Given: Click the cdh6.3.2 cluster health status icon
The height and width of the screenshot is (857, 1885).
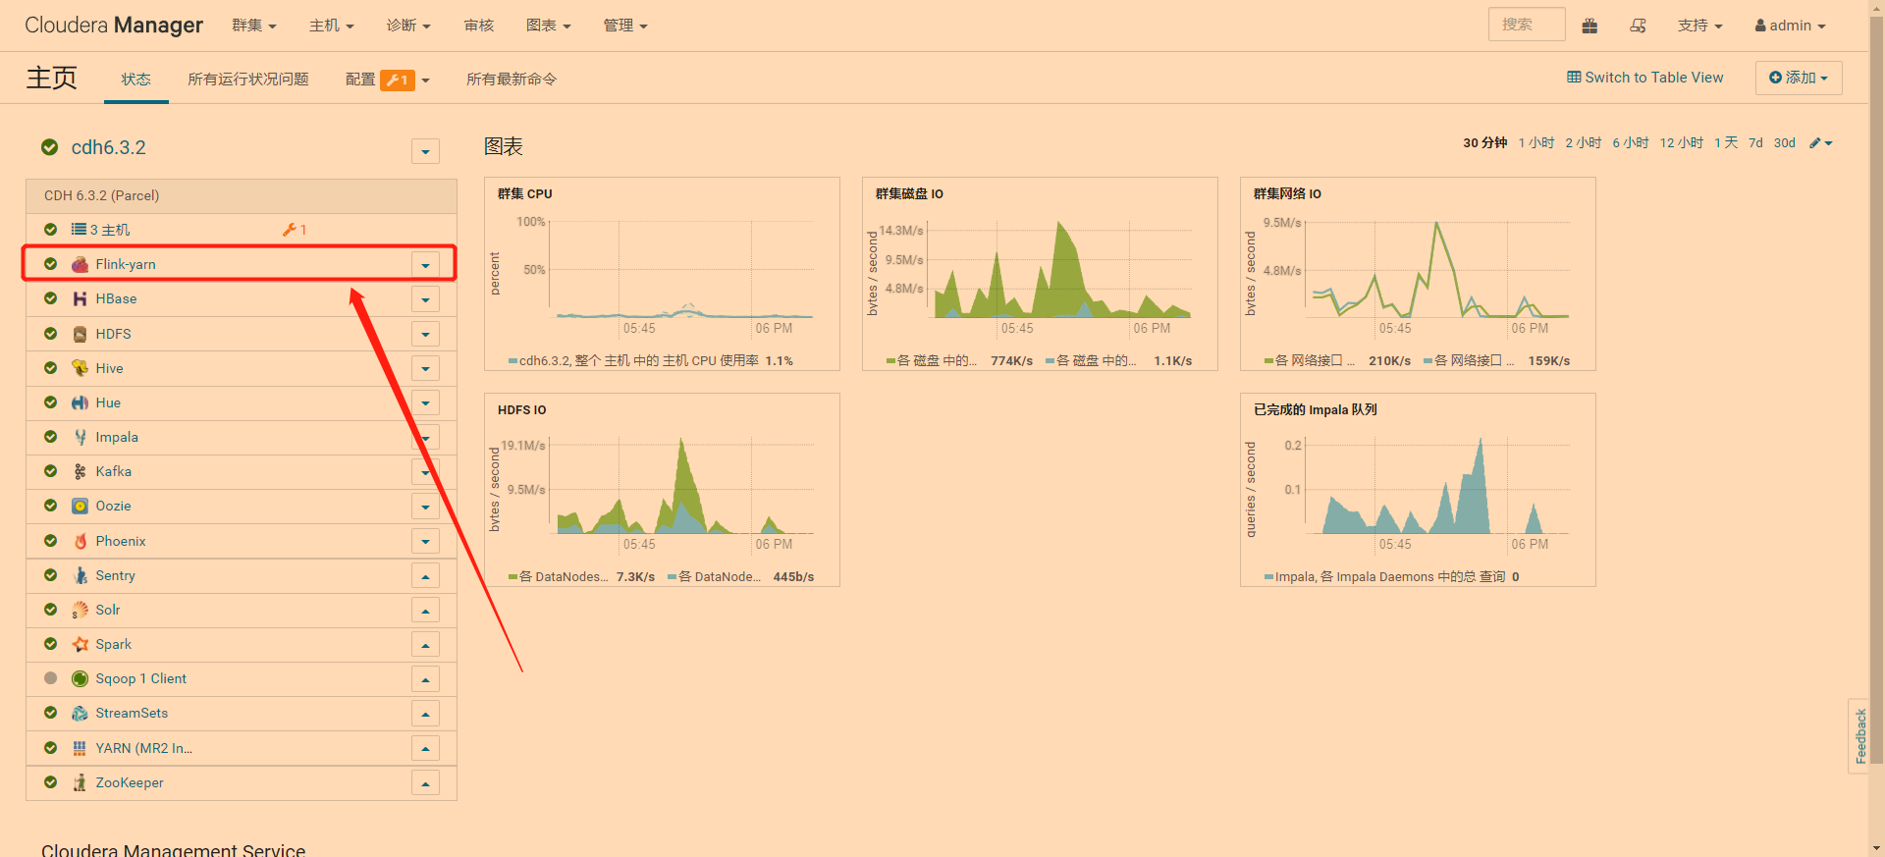Looking at the screenshot, I should click(50, 147).
